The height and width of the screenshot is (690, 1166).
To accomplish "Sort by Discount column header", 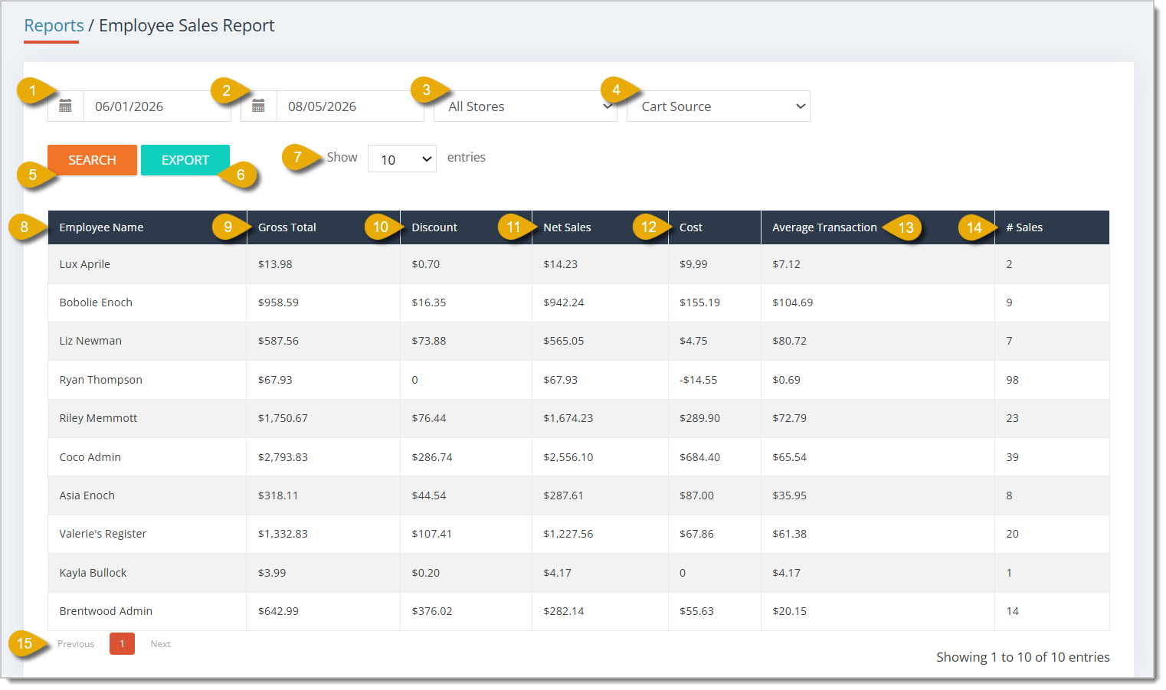I will click(x=467, y=227).
